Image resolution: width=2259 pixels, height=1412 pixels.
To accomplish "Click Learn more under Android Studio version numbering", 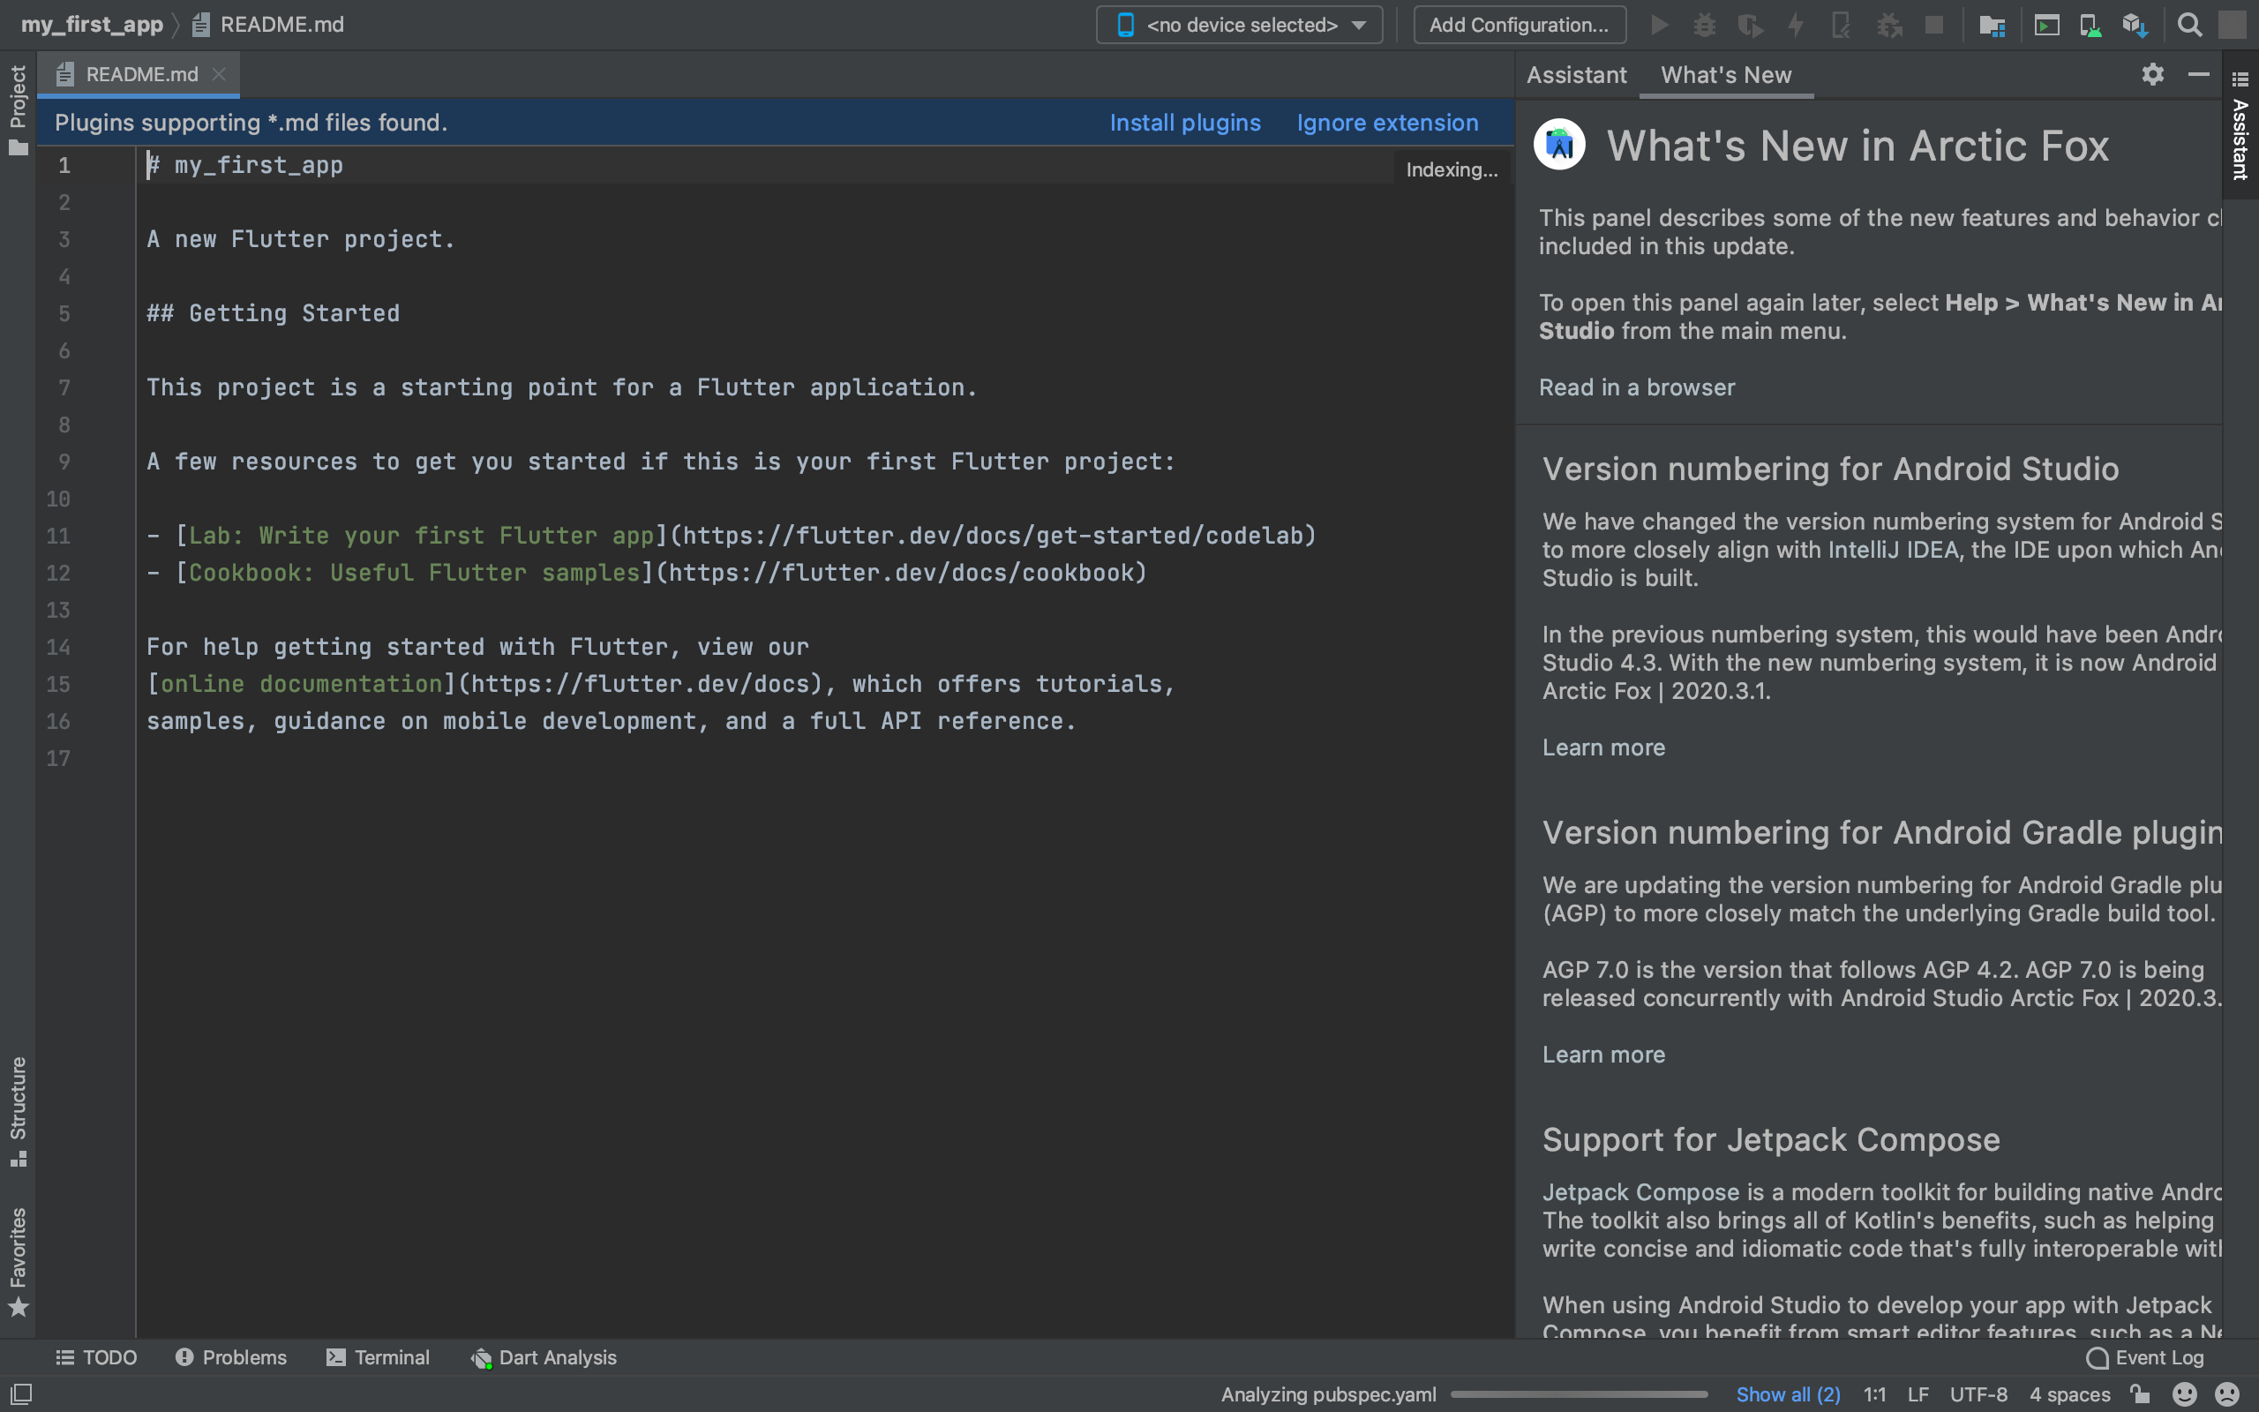I will coord(1602,747).
